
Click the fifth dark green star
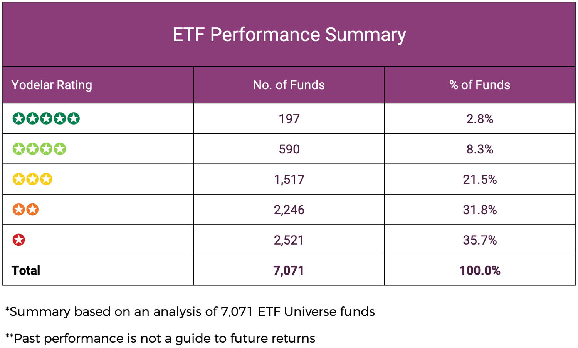point(73,118)
